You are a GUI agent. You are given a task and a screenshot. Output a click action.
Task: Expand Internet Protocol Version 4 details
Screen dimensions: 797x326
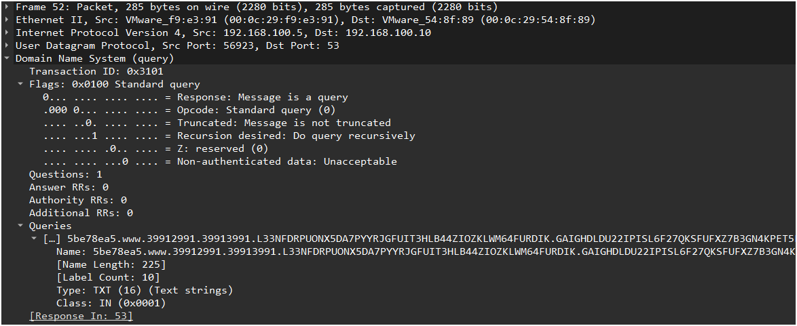tap(7, 33)
